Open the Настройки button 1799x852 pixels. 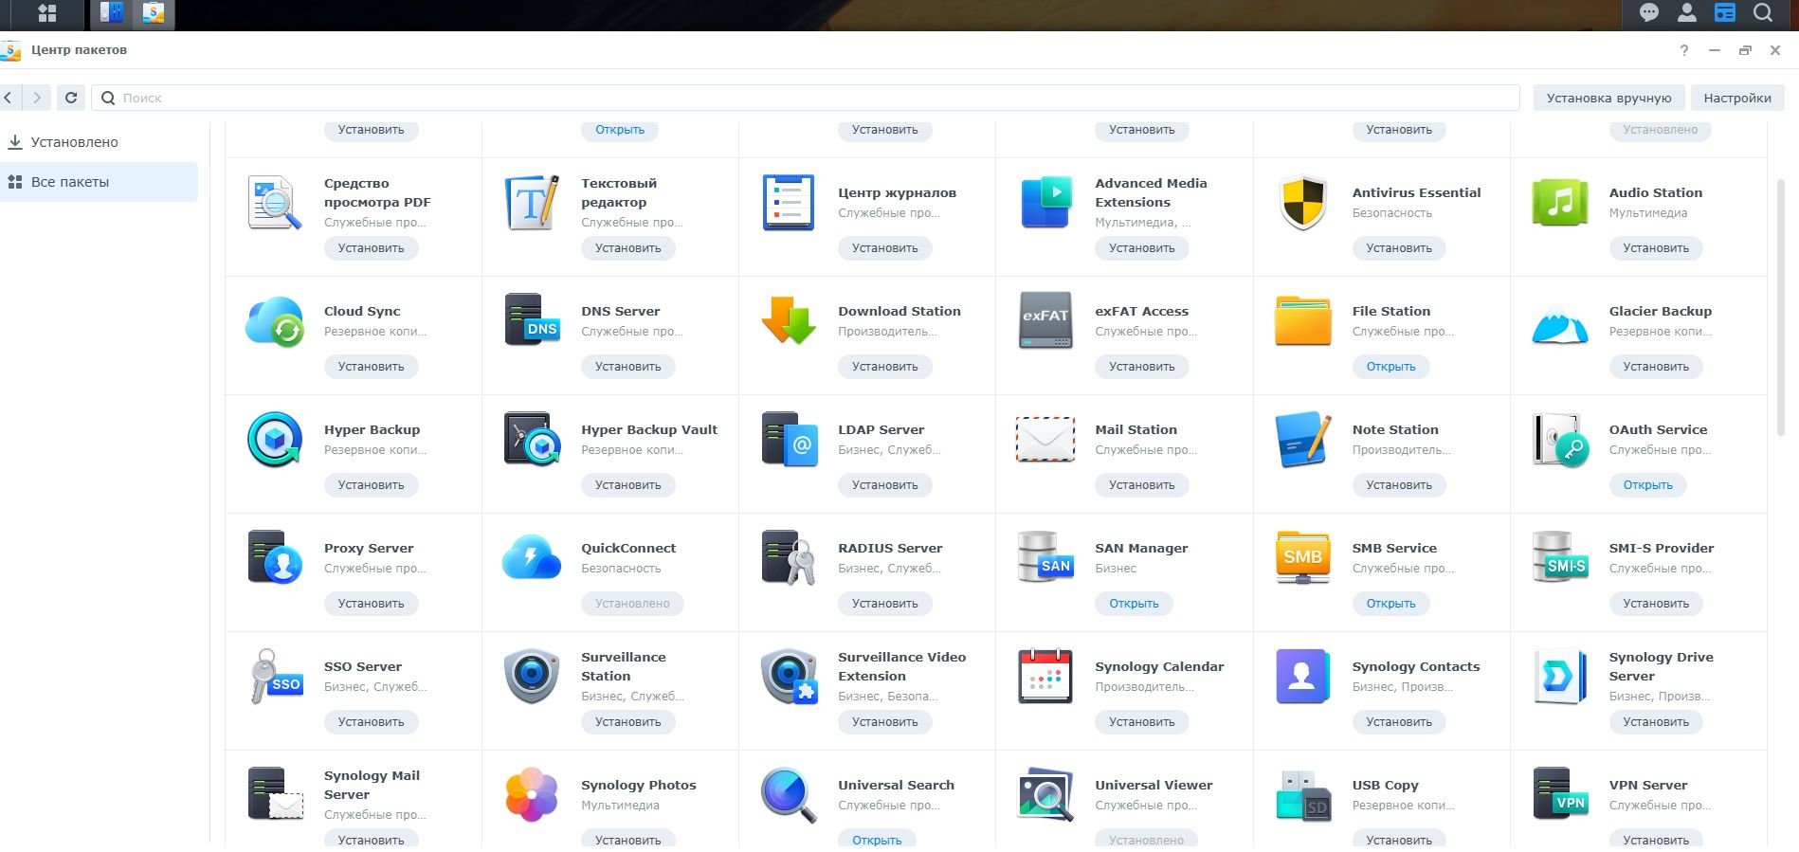[x=1737, y=98]
